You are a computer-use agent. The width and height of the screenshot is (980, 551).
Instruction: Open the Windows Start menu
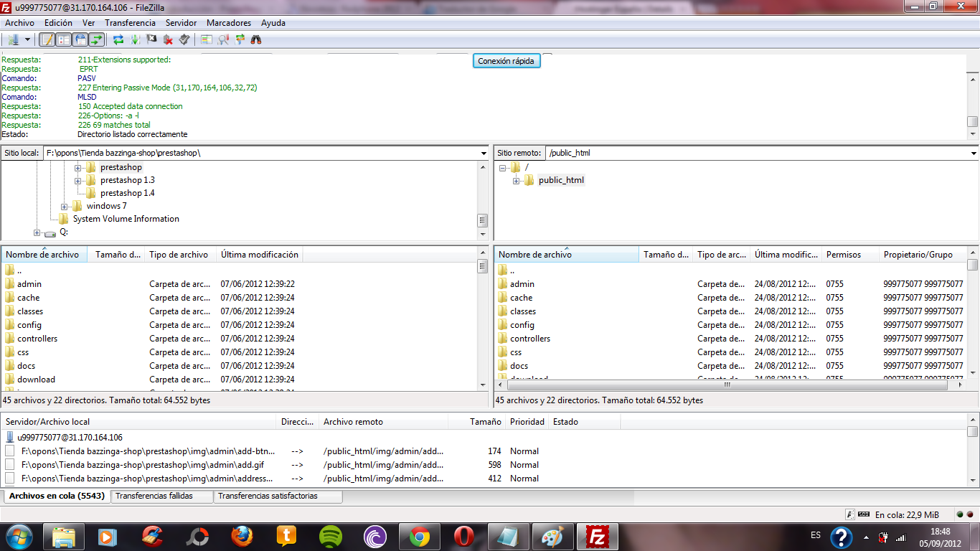tap(19, 537)
